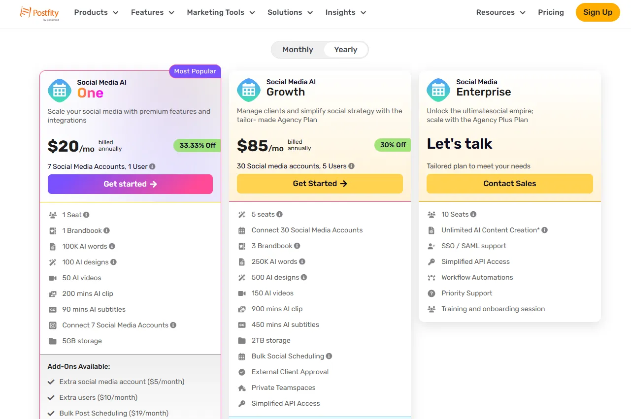Image resolution: width=631 pixels, height=419 pixels.
Task: Expand the Features dropdown menu
Action: point(153,12)
